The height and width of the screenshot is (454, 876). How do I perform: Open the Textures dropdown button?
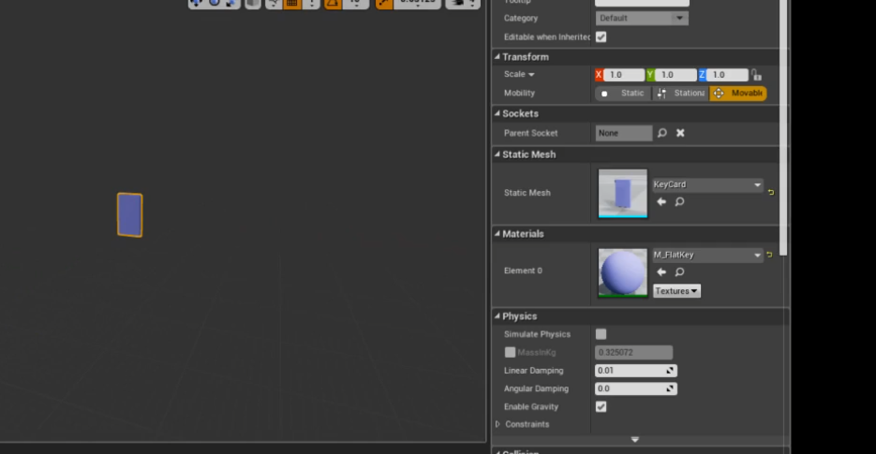tap(676, 291)
